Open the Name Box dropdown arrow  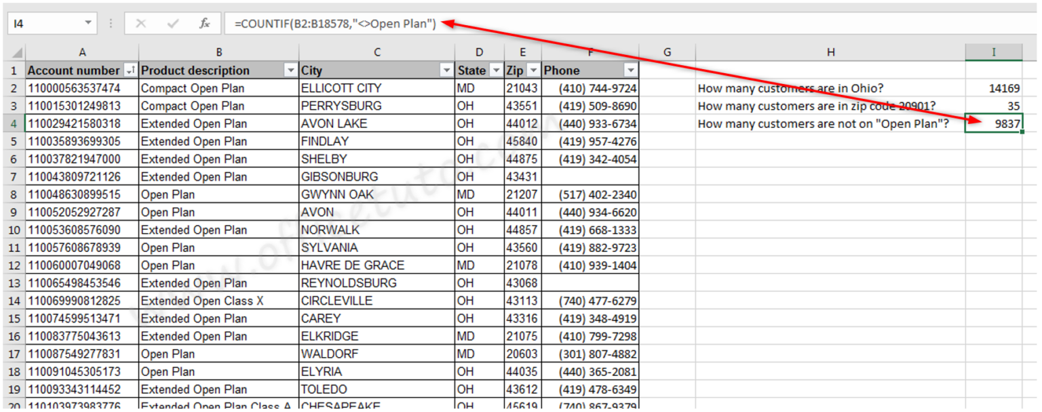(89, 22)
